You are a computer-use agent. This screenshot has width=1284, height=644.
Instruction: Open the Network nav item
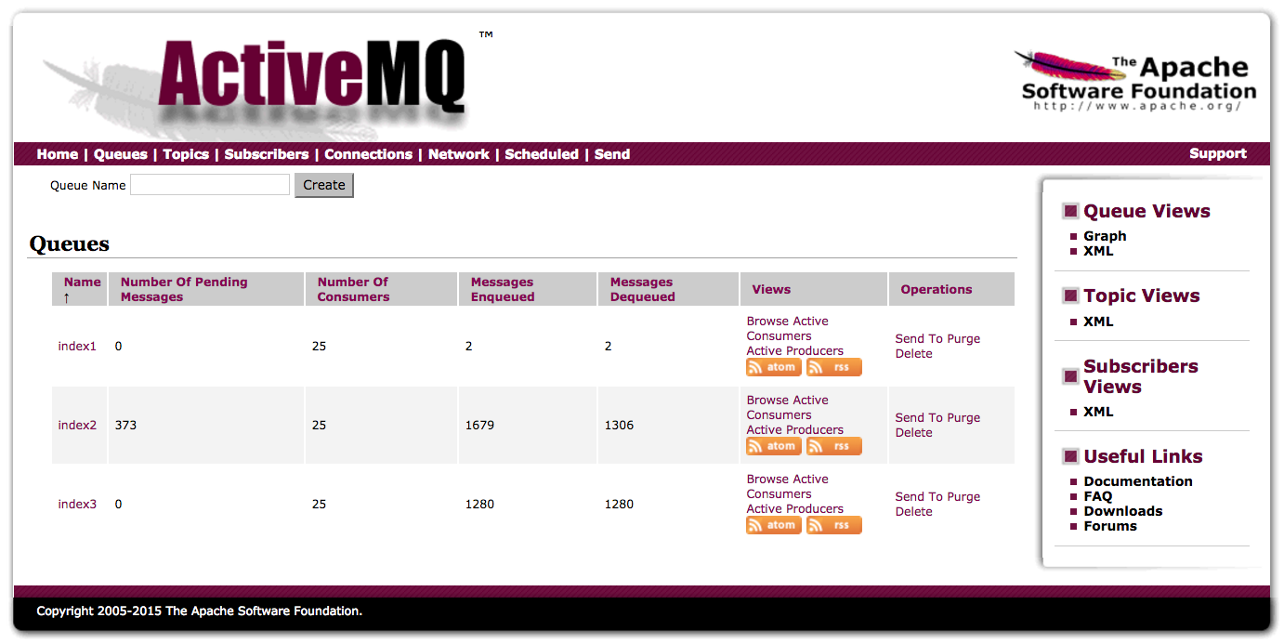click(459, 154)
